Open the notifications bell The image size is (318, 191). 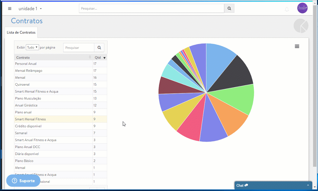287,9
